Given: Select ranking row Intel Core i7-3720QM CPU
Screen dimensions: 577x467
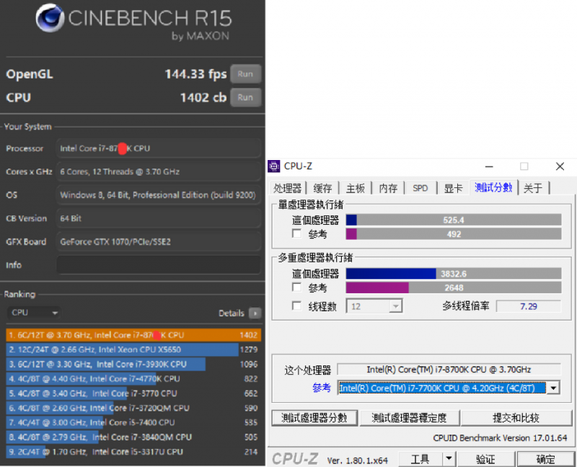Looking at the screenshot, I should tap(133, 408).
